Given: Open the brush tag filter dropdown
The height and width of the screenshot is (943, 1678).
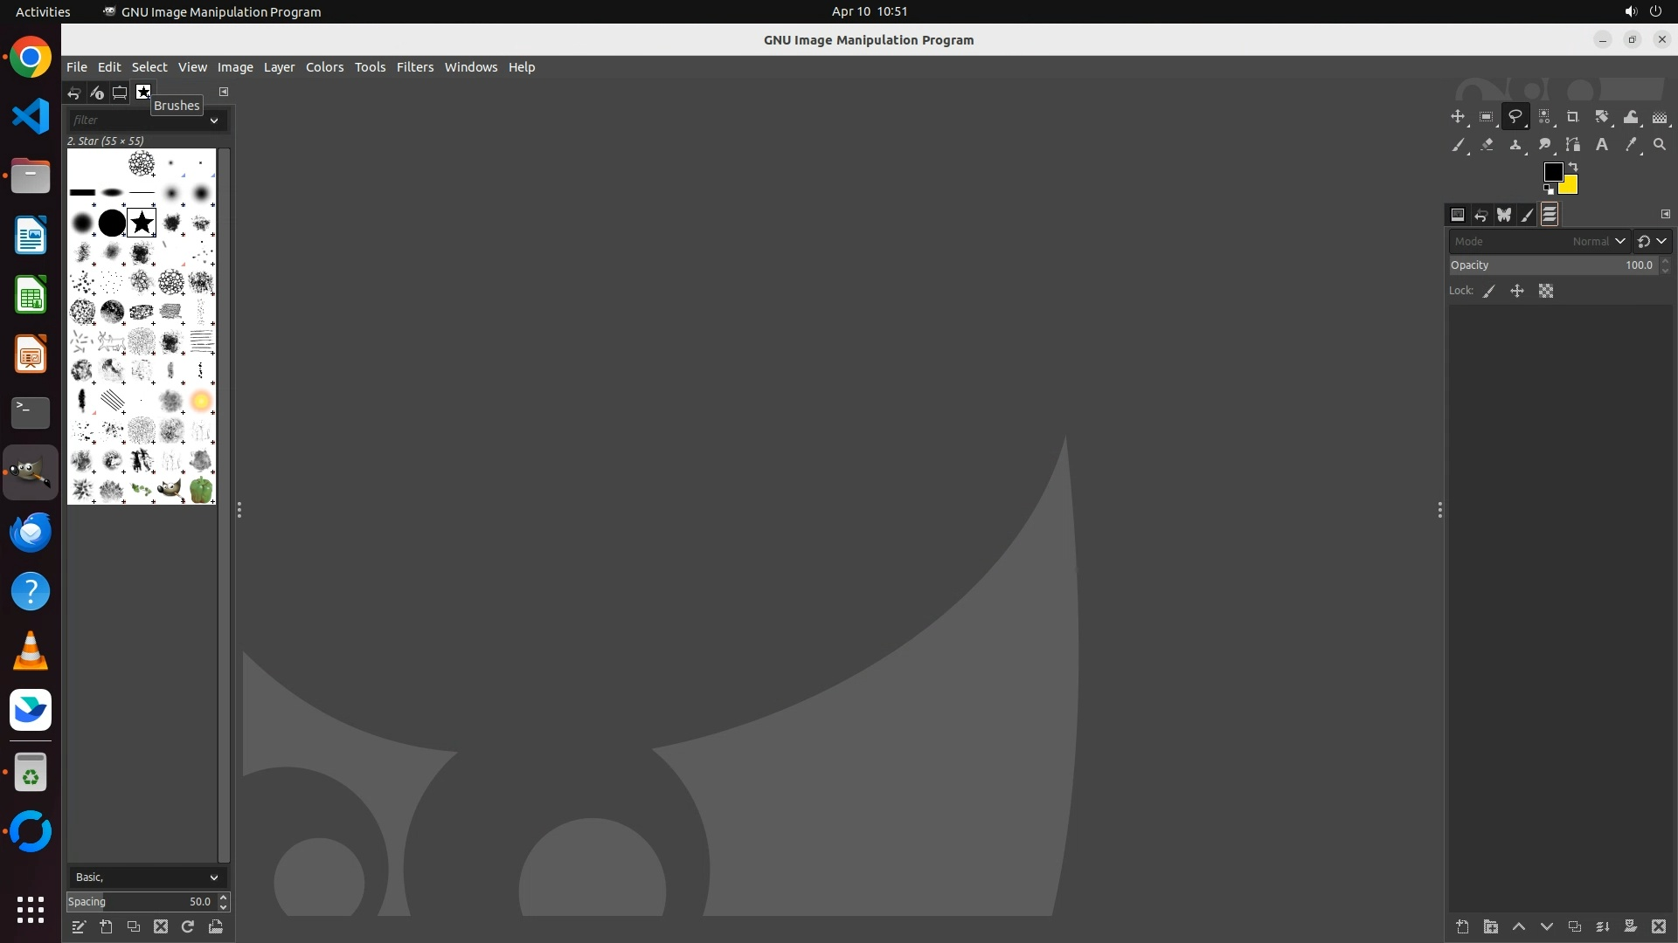Looking at the screenshot, I should tap(213, 120).
